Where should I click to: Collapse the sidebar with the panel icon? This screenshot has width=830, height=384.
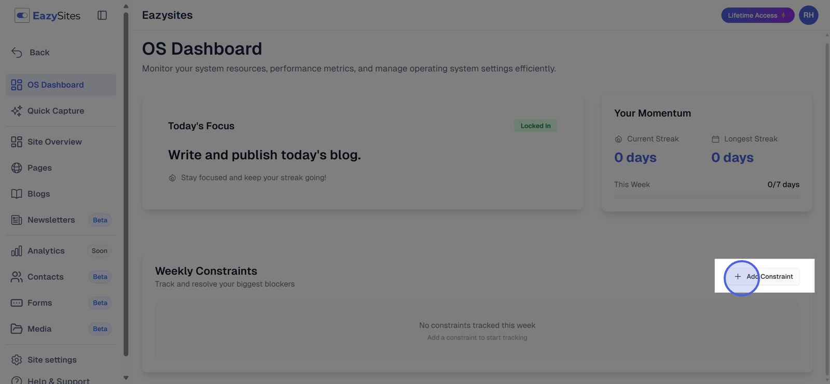(x=102, y=15)
